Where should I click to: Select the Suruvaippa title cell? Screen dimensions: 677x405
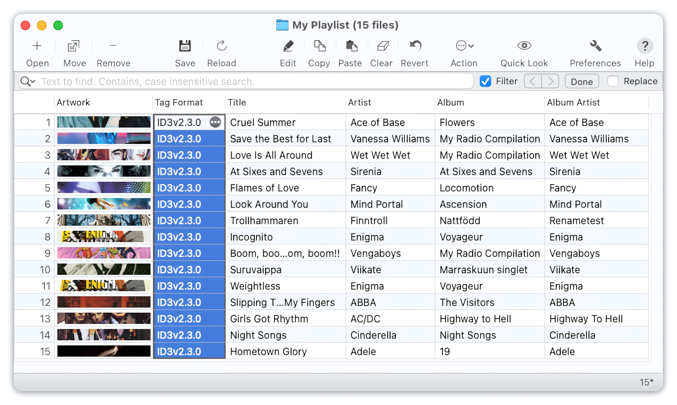(285, 270)
